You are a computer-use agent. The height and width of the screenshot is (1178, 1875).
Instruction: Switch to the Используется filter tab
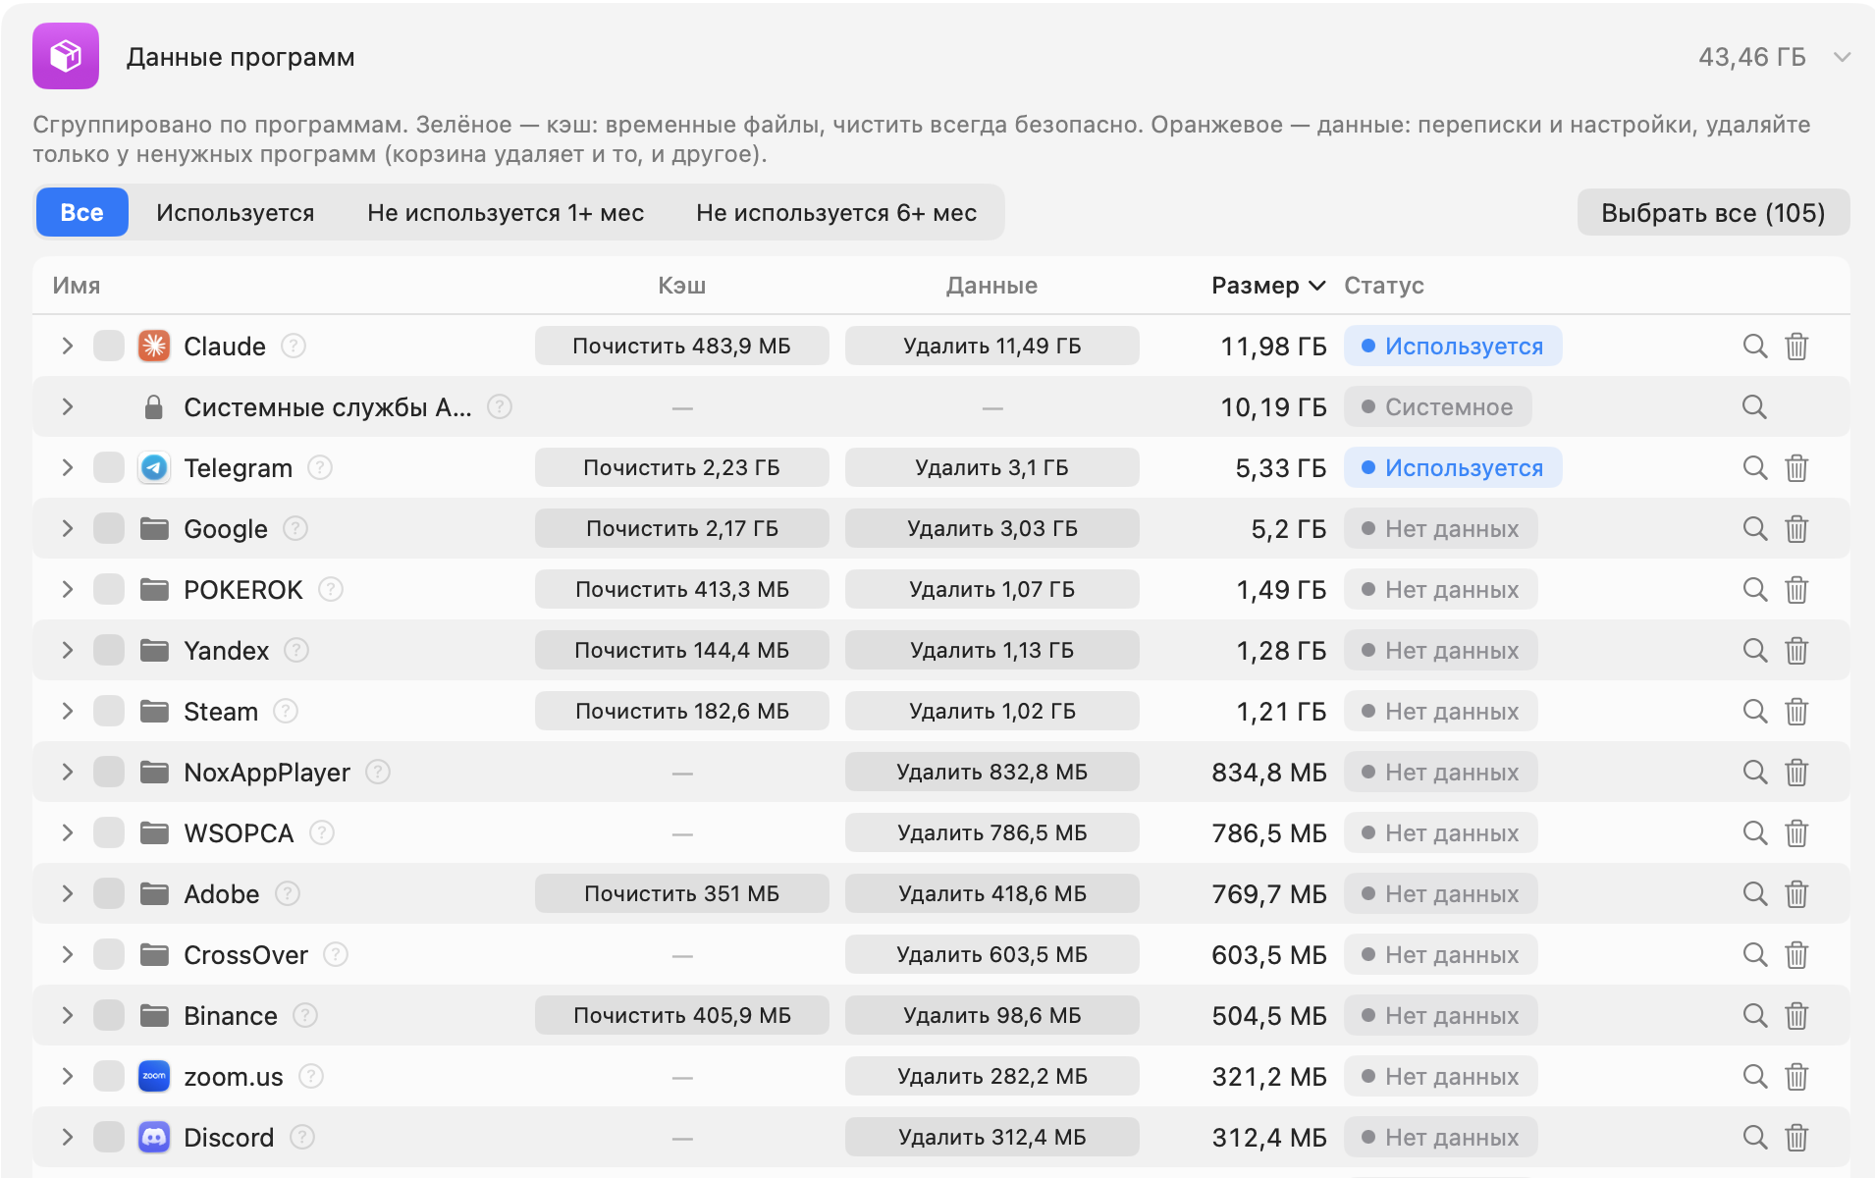[236, 212]
